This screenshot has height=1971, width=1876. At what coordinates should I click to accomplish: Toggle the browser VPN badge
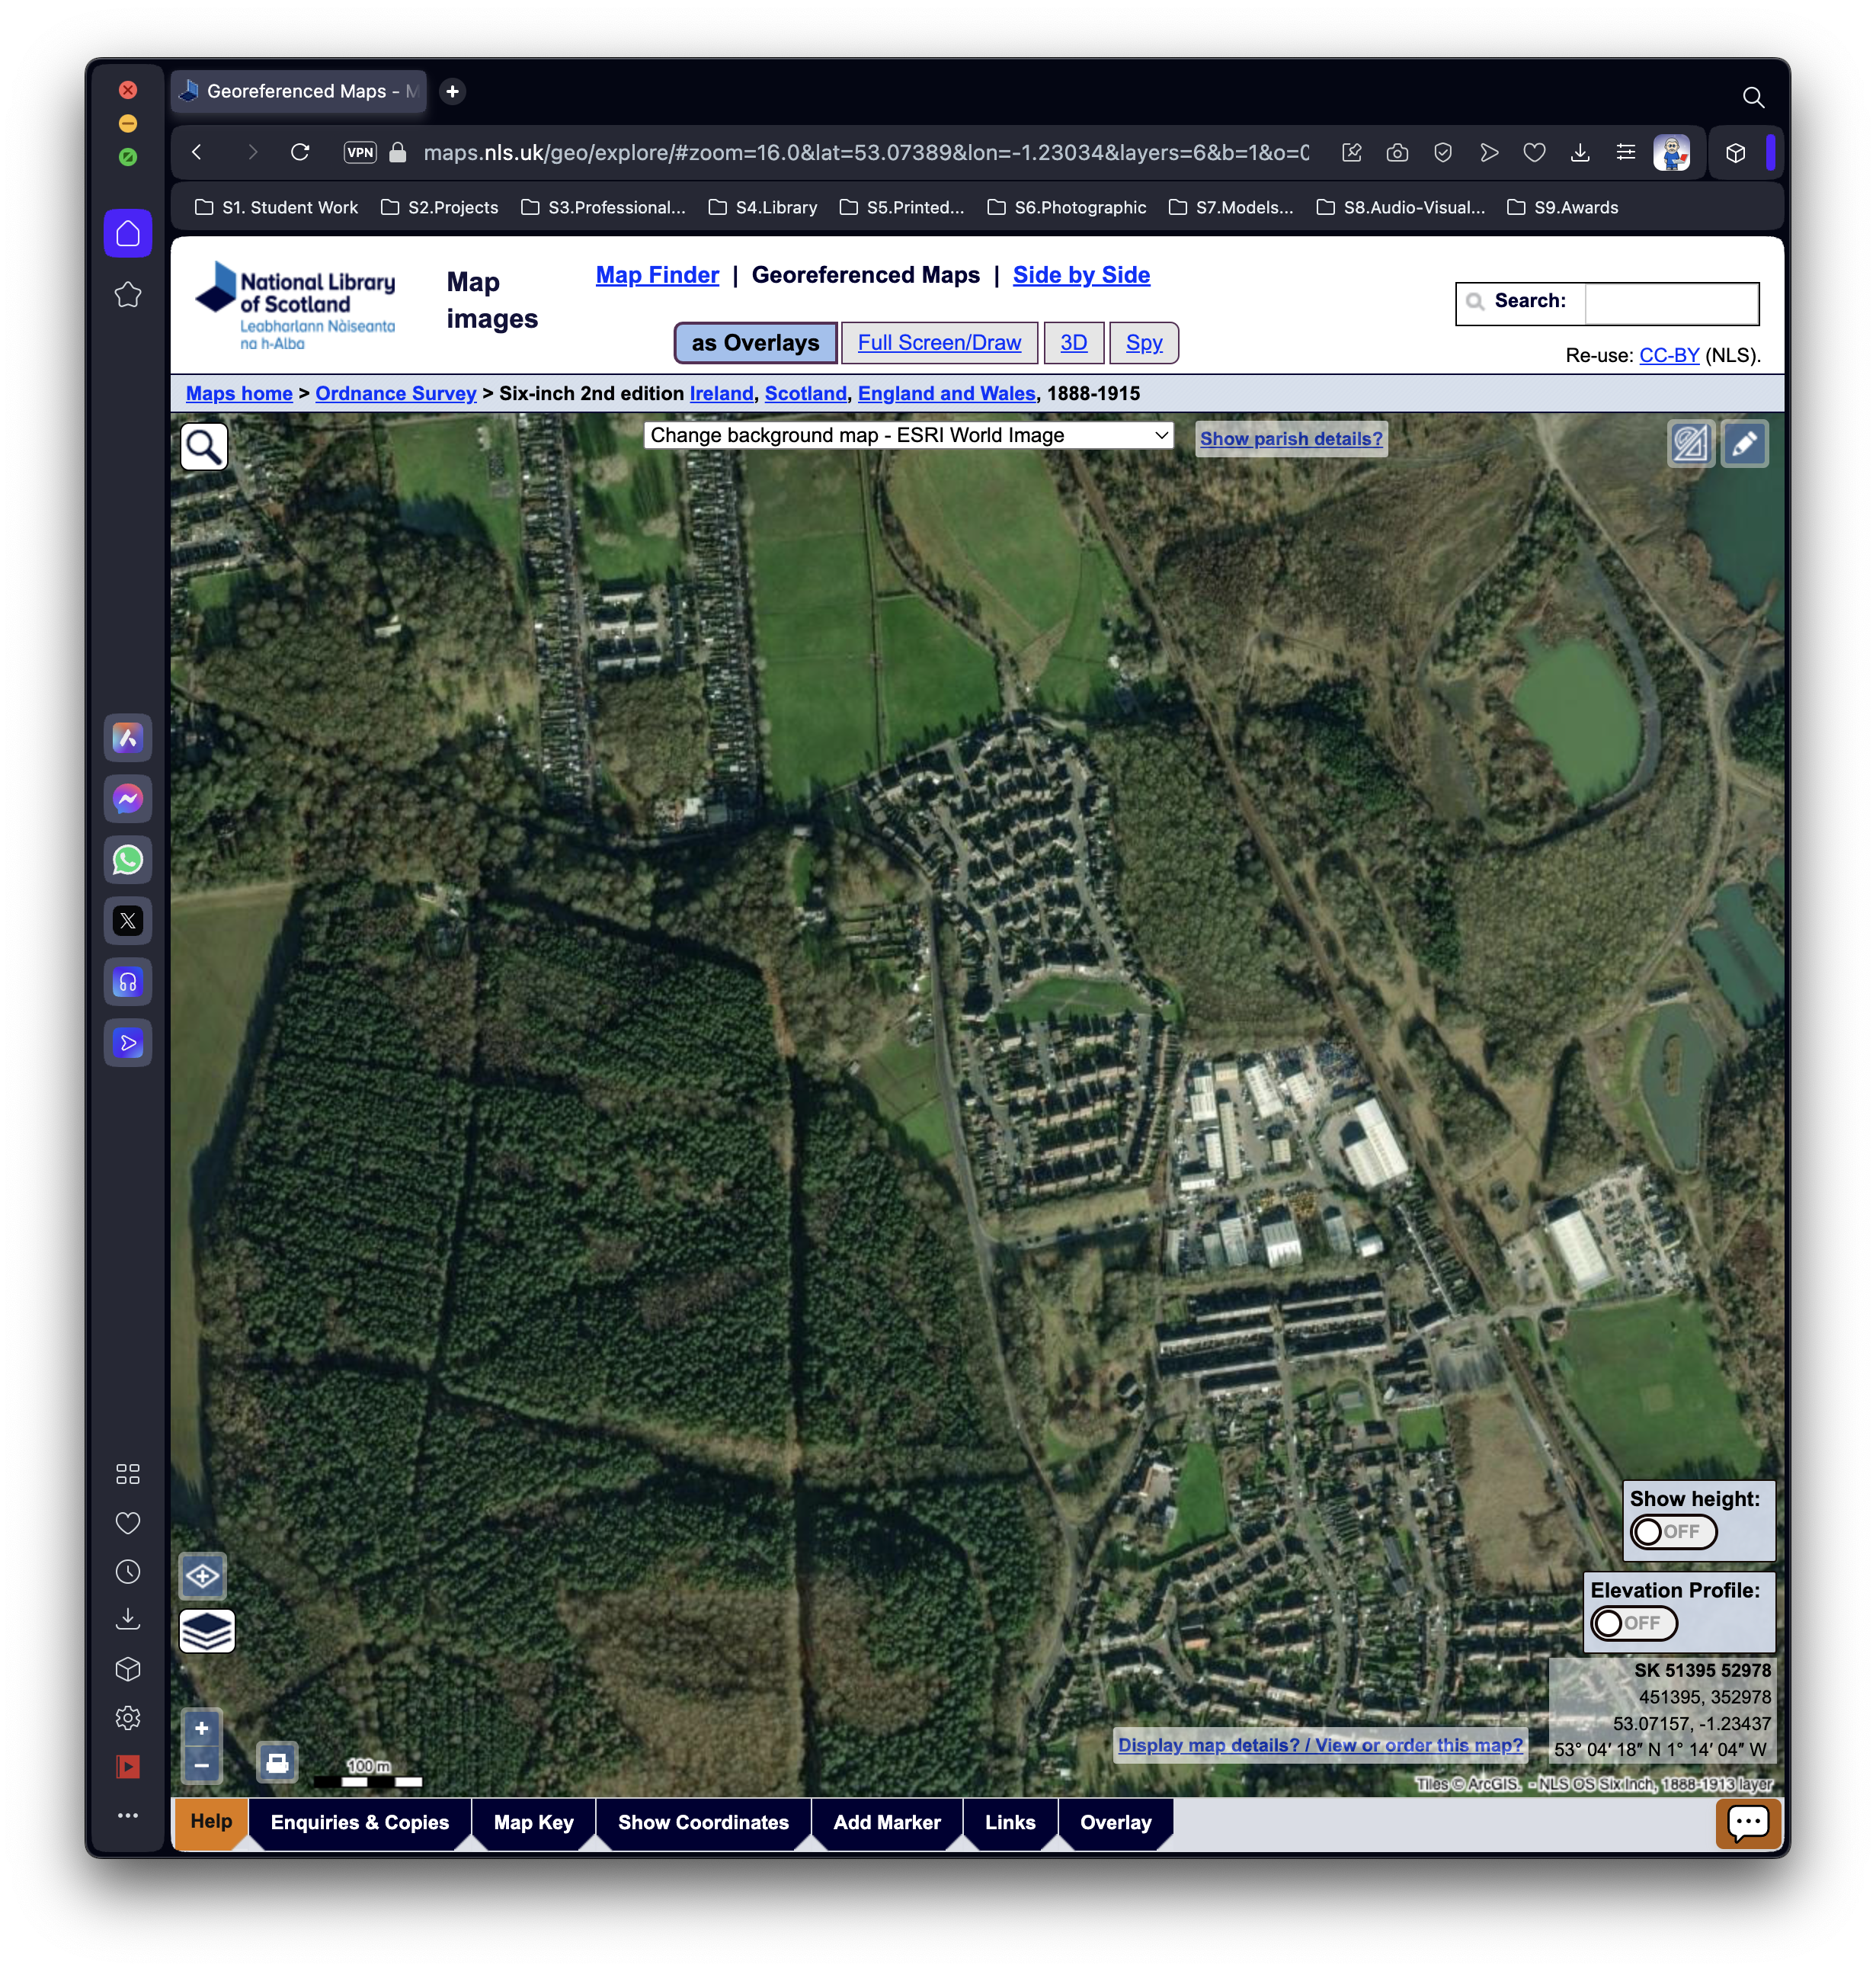tap(360, 152)
